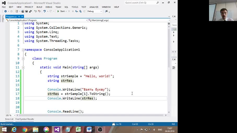
Task: Click the Step Out debug icon
Action: point(84,11)
